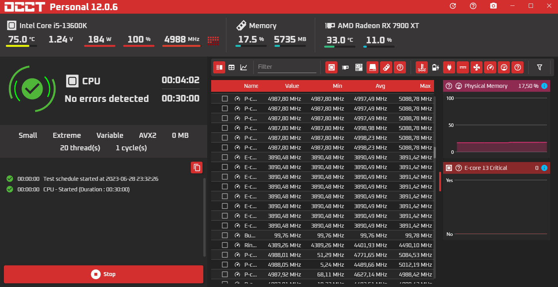Click the 'Extreme' test mode label
Screen dimensions: 558x287
point(67,135)
